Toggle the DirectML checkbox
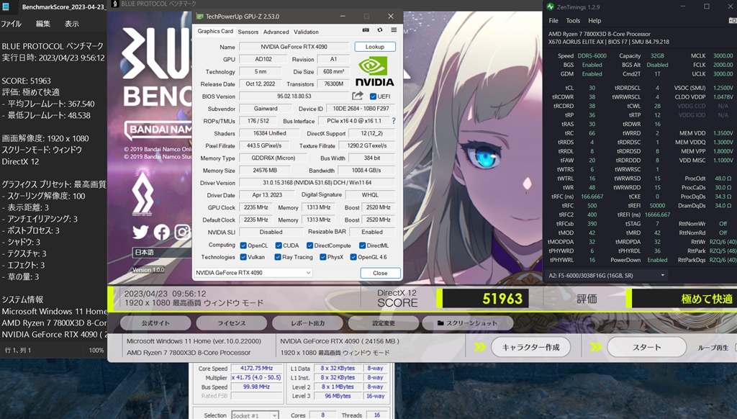Image resolution: width=737 pixels, height=419 pixels. tap(363, 245)
